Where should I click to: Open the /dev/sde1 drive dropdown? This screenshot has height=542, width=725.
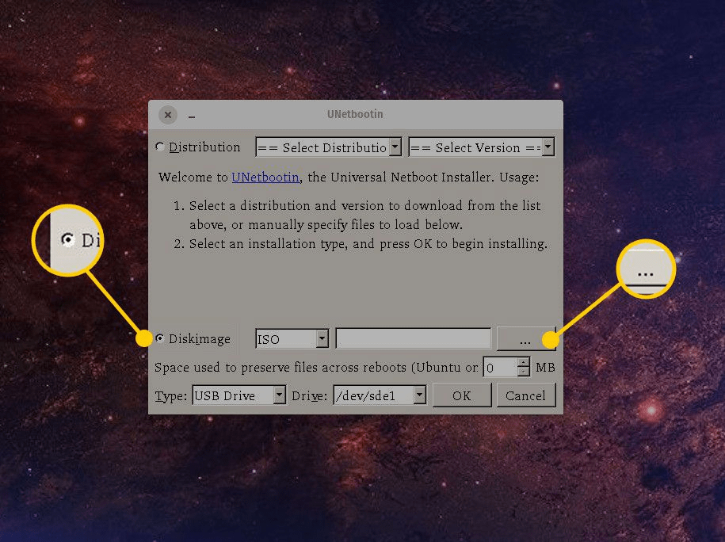(x=380, y=395)
